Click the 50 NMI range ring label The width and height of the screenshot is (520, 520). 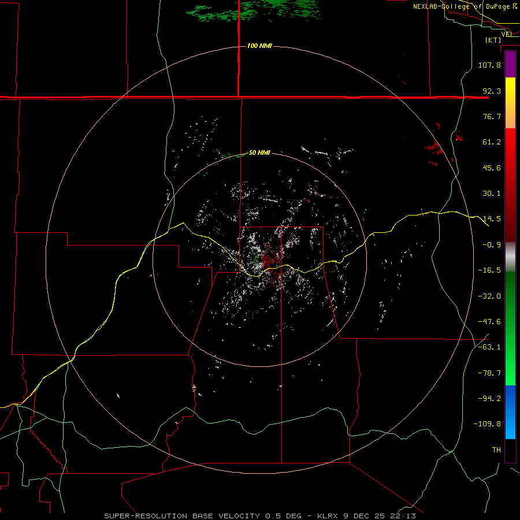click(x=259, y=153)
